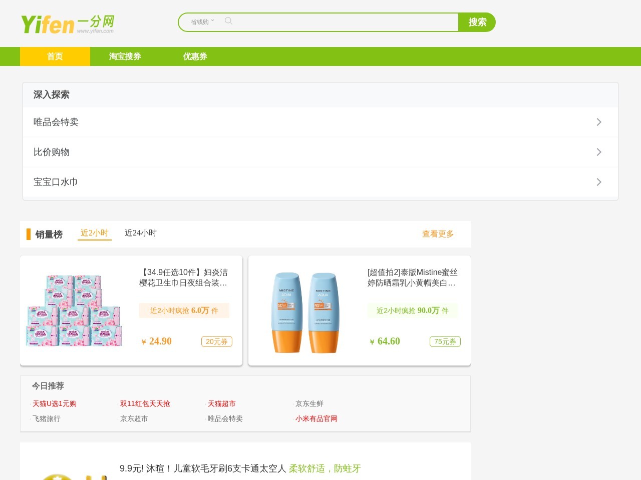Claim the 20元券 coupon badge

[x=216, y=341]
